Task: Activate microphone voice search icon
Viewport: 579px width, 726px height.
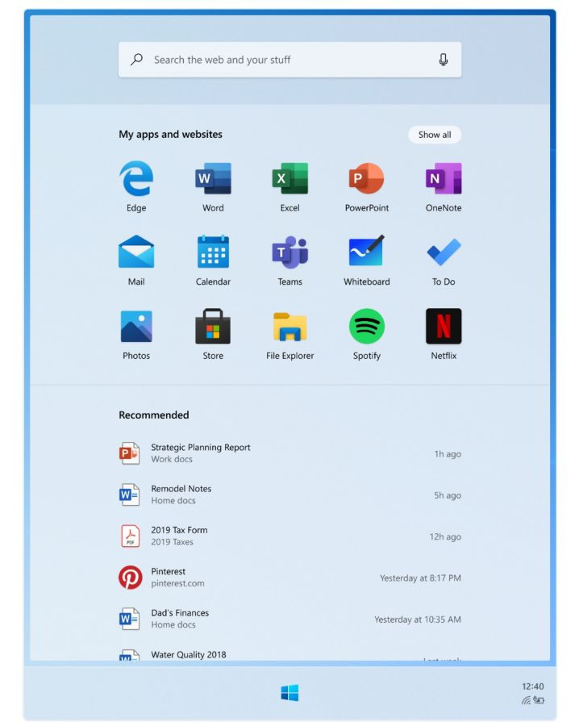Action: coord(443,60)
